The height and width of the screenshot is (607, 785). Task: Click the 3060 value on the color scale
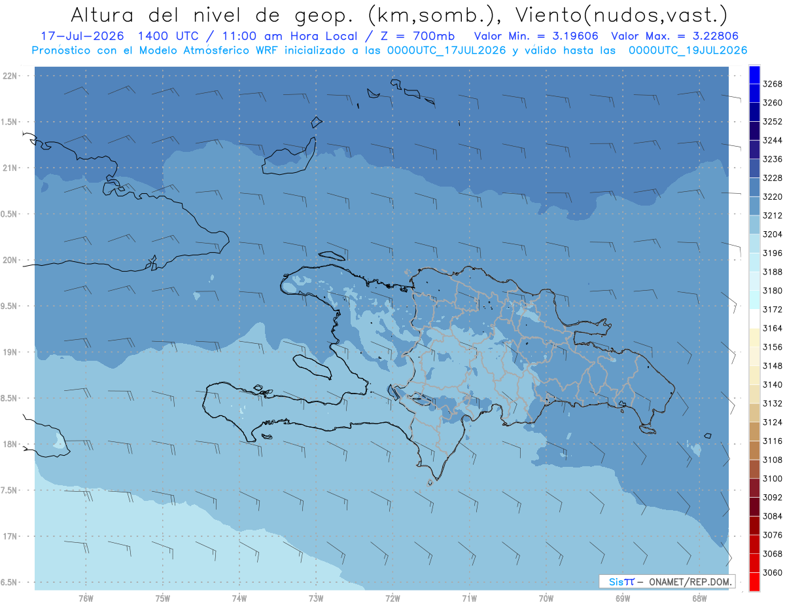pos(773,572)
